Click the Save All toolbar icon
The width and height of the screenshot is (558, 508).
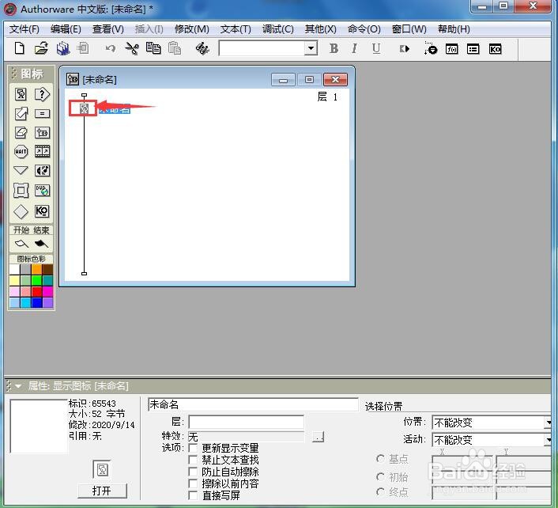63,48
